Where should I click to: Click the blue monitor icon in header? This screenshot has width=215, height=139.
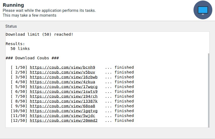(x=203, y=10)
